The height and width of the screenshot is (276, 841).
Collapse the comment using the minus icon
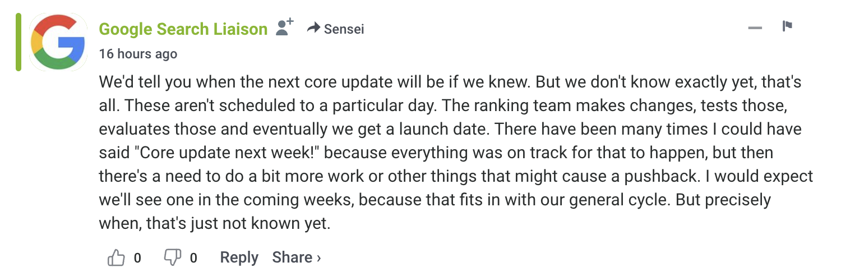pos(755,28)
